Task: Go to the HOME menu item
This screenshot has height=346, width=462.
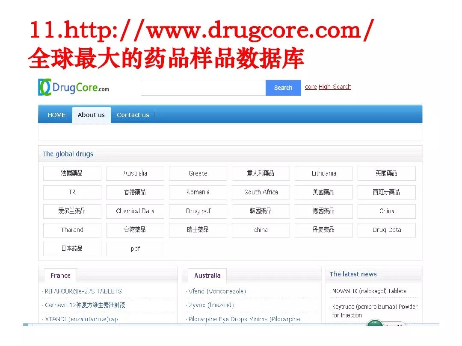Action: (x=56, y=115)
